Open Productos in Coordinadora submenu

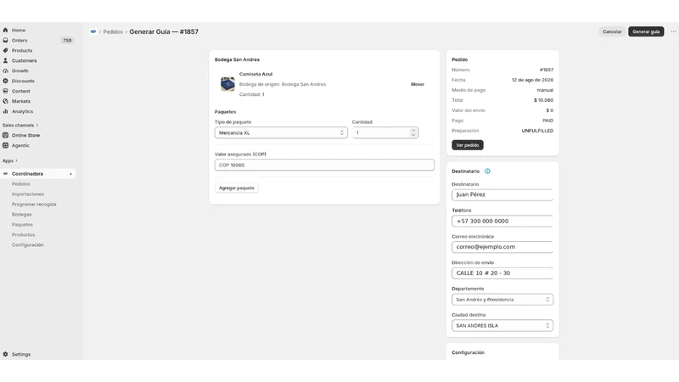click(24, 235)
